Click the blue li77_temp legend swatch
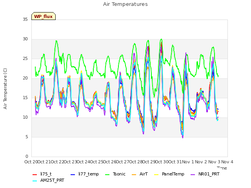Viewport: 251px width, 188px height. [x=73, y=175]
